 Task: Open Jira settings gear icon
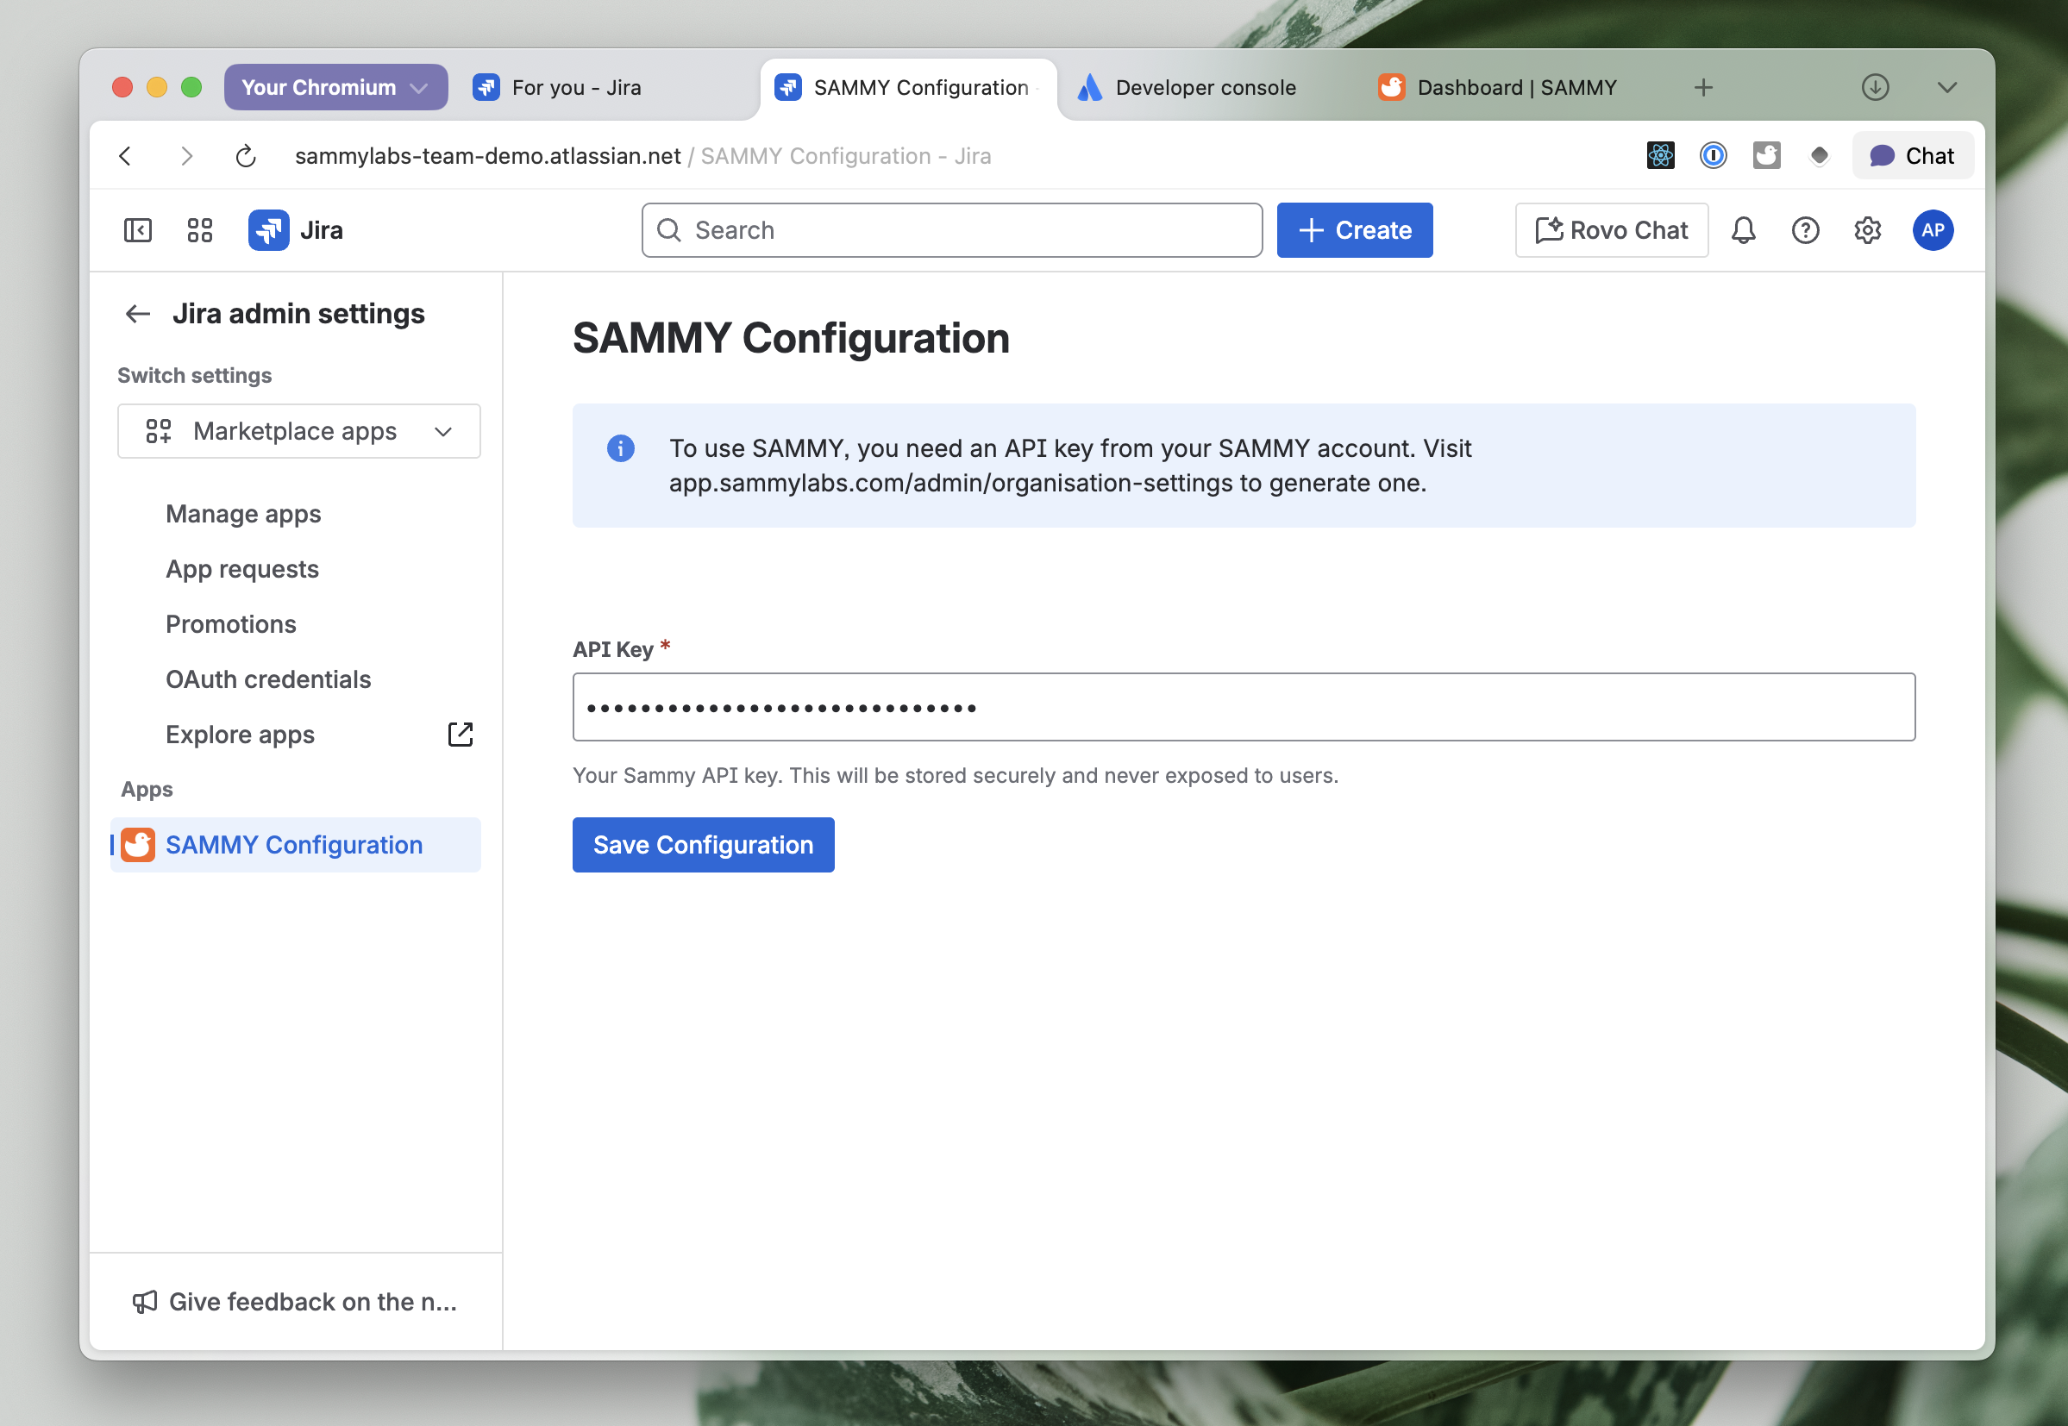(x=1867, y=230)
